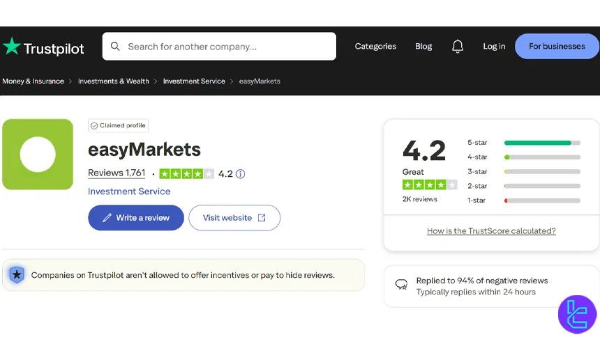
Task: Click the 2K reviews text
Action: pos(420,199)
